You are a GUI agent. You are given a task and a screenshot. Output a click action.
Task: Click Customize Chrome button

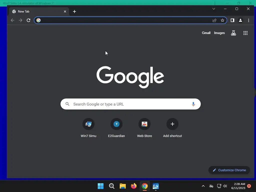coord(229,170)
